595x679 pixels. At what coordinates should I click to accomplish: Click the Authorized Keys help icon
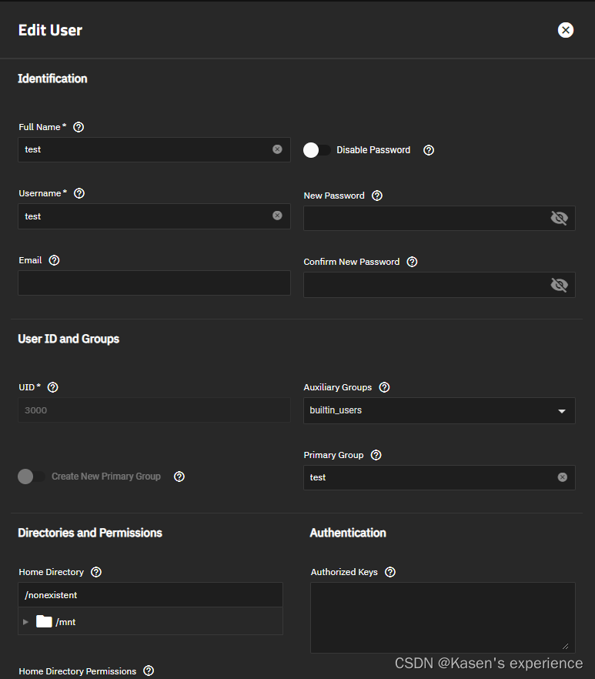(390, 572)
